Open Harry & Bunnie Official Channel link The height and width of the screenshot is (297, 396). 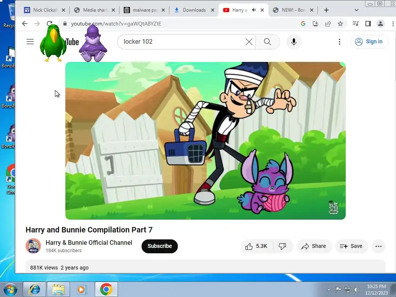[89, 243]
